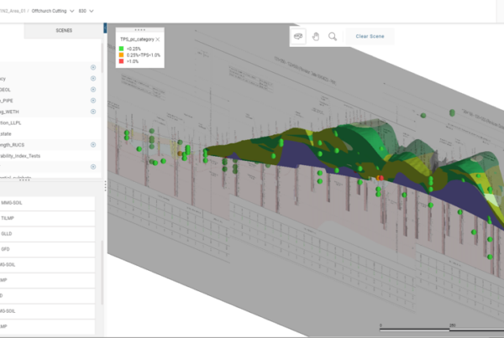Choose the magnifier zoom tool
504x338 pixels.
coord(333,36)
